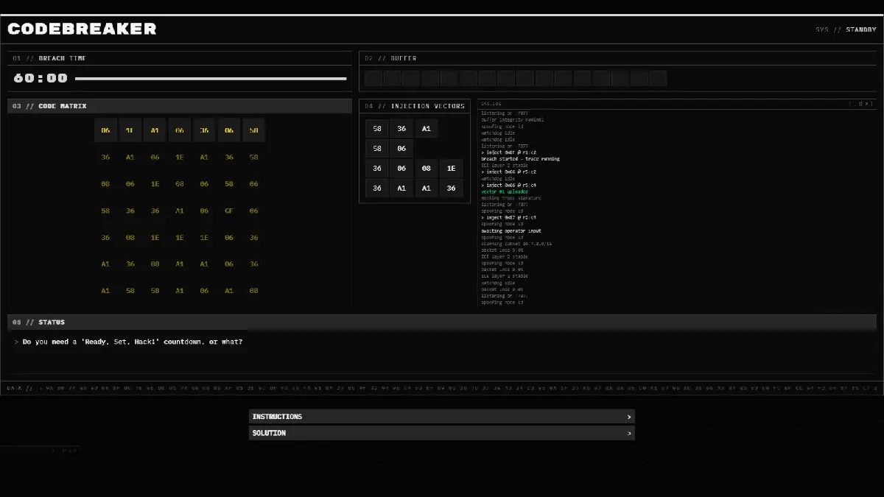Click 06 in the bottom code matrix row
The image size is (884, 497).
204,291
